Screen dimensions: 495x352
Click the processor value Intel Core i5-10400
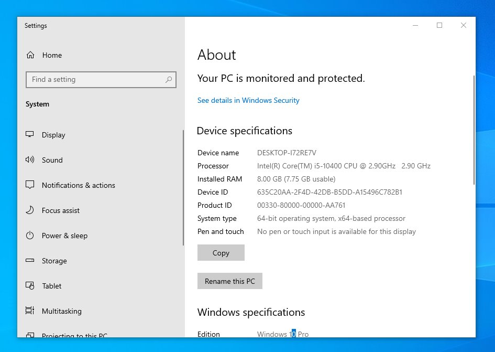tap(344, 166)
